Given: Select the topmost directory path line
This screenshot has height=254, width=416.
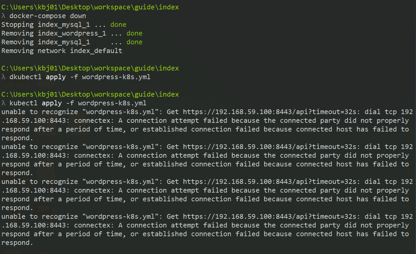Looking at the screenshot, I should [90, 7].
